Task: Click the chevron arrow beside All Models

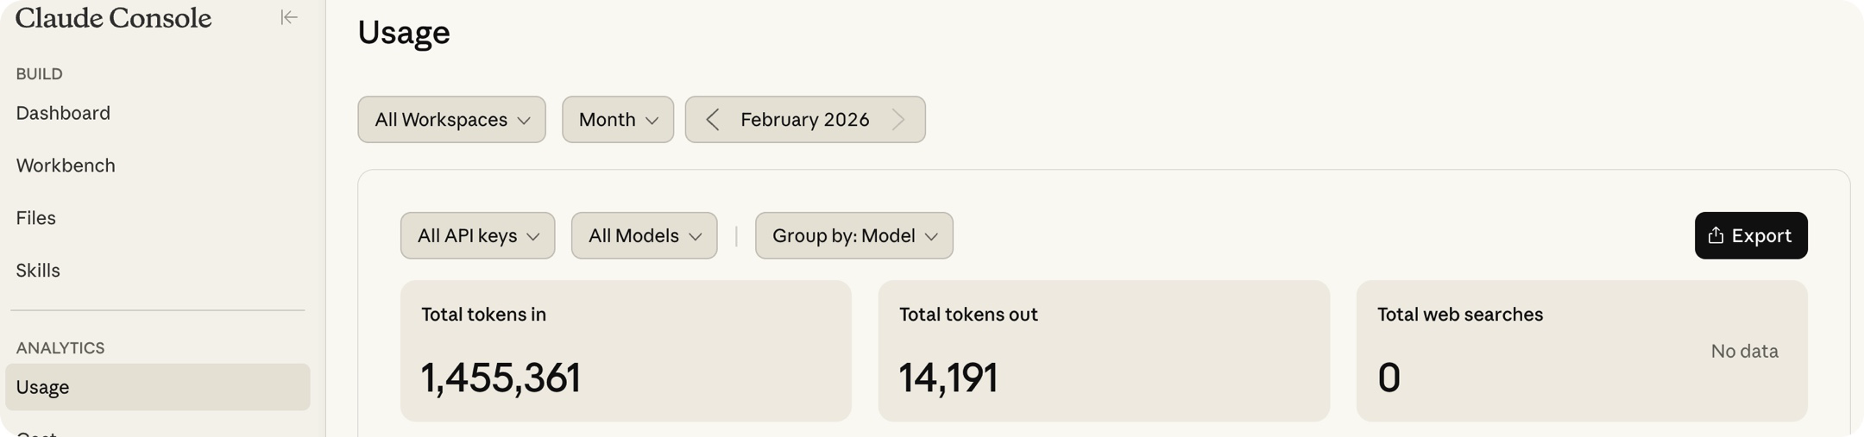Action: click(x=696, y=236)
